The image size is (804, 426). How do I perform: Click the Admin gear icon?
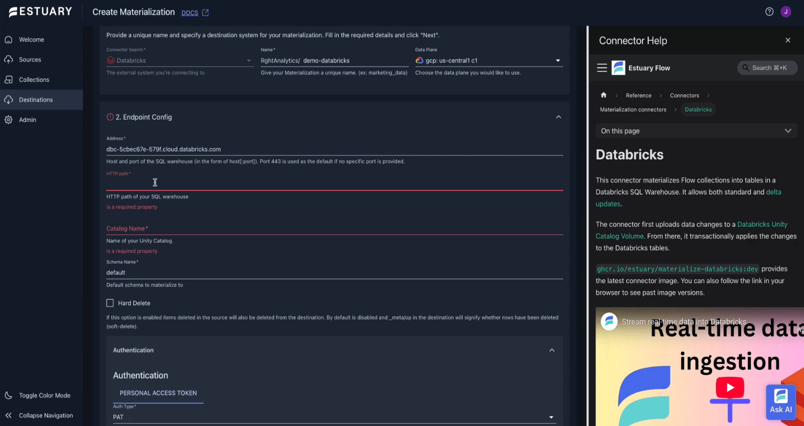point(8,120)
